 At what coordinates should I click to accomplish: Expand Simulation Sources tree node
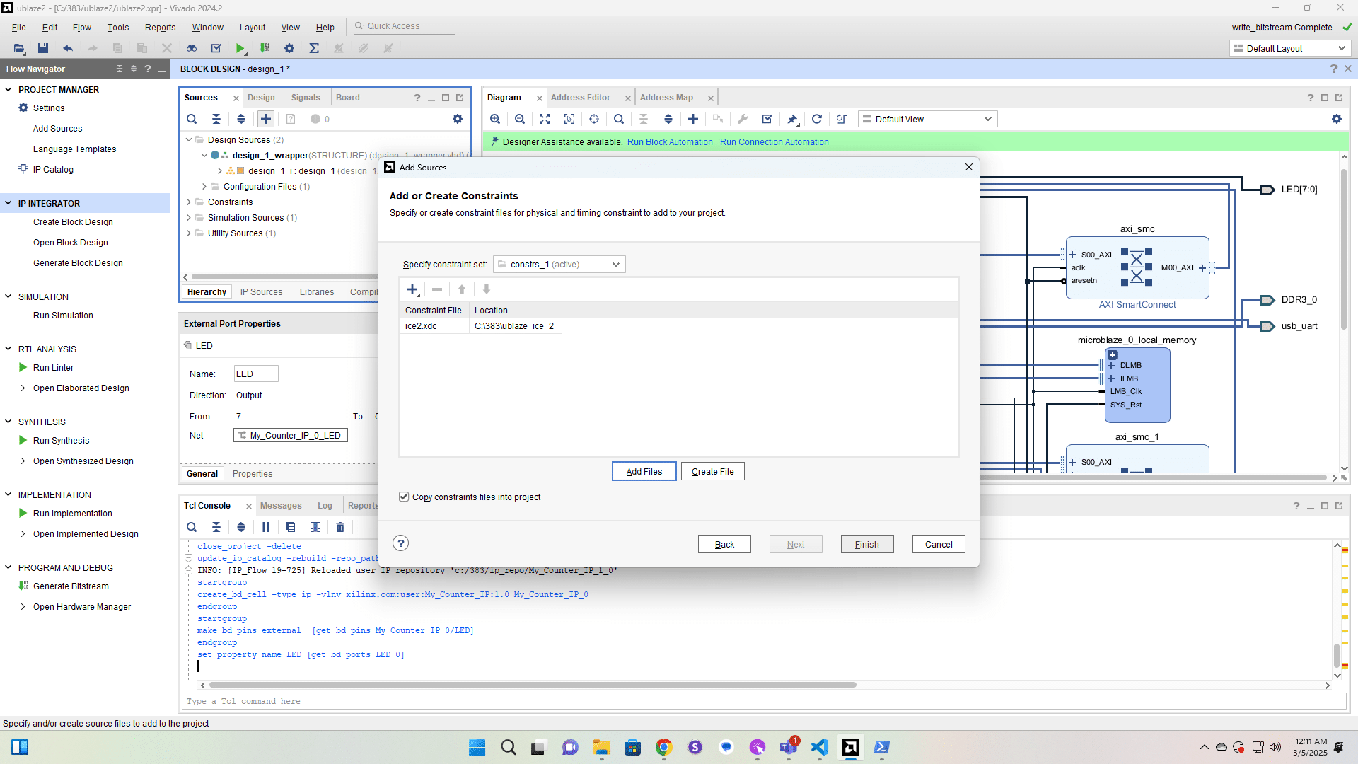click(x=189, y=218)
